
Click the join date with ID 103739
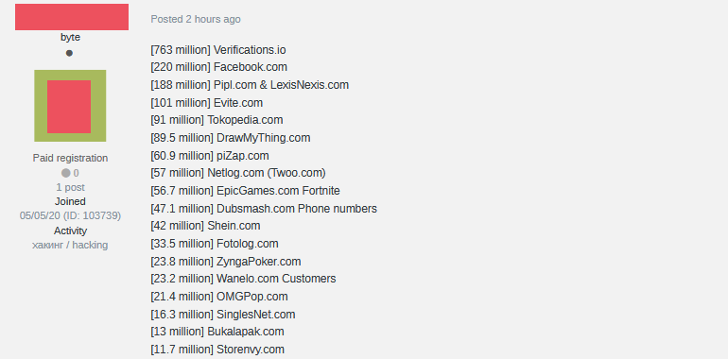(70, 216)
